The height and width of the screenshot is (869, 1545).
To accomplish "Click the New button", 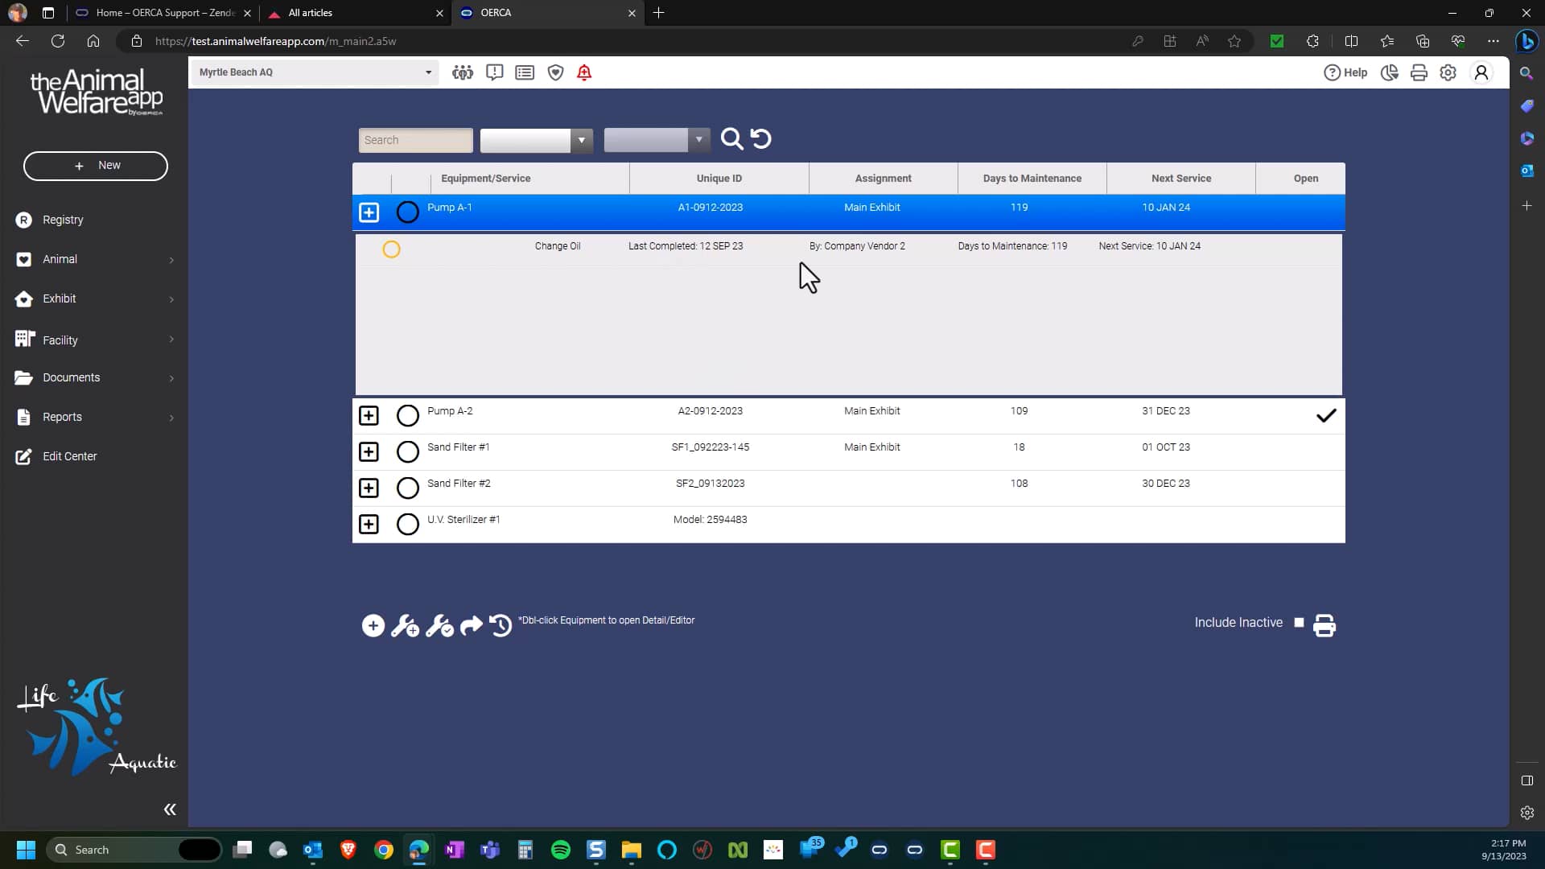I will (x=96, y=166).
